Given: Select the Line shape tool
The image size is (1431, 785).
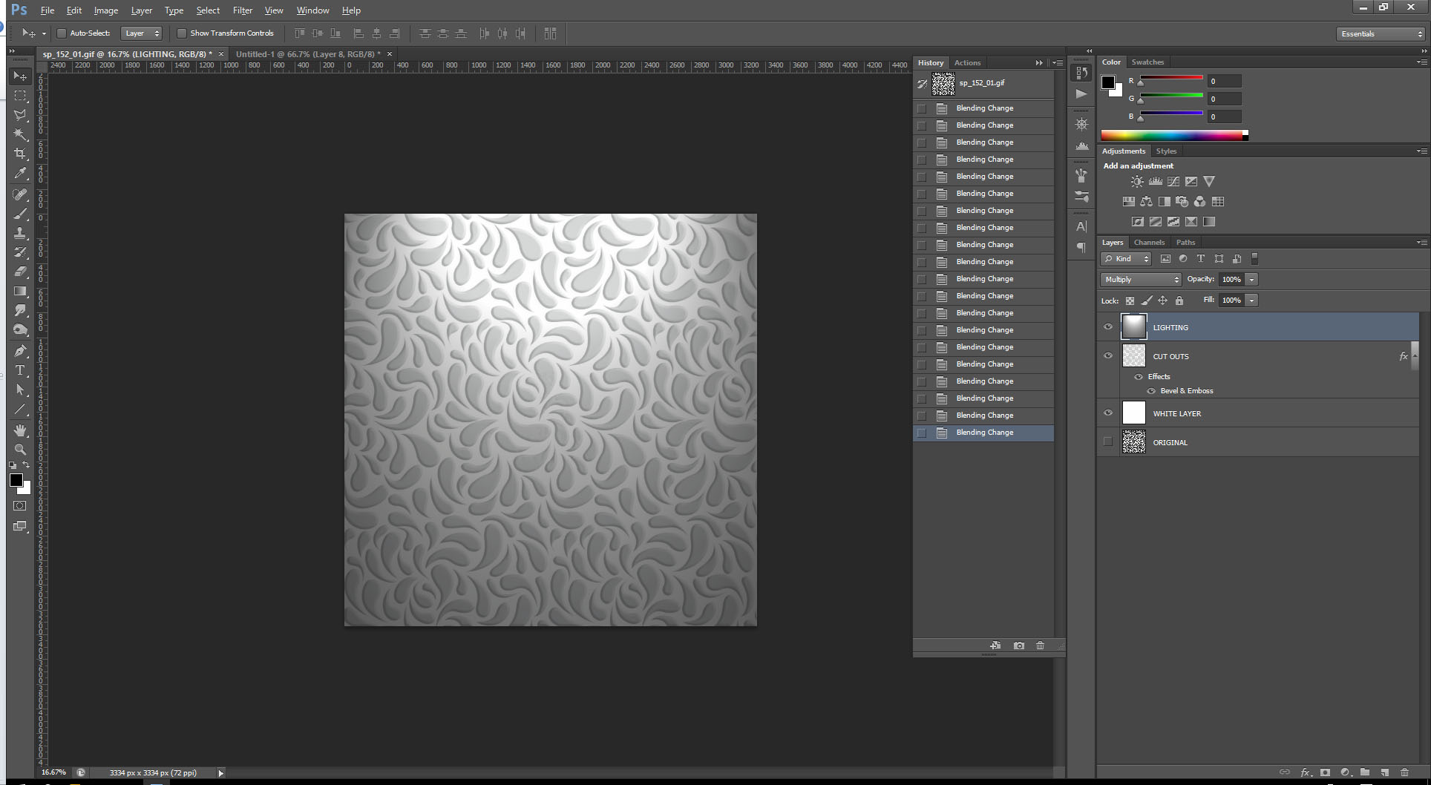Looking at the screenshot, I should coord(20,409).
